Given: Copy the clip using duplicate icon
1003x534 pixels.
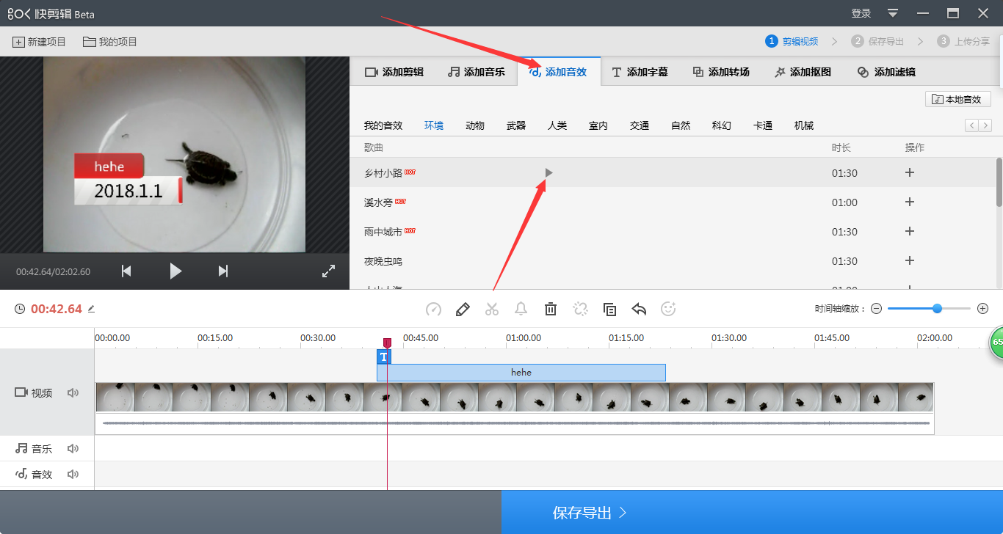Looking at the screenshot, I should [609, 309].
